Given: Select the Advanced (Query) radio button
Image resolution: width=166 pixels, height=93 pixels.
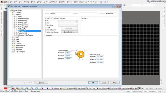Looking at the screenshot, I should [x=46, y=32].
